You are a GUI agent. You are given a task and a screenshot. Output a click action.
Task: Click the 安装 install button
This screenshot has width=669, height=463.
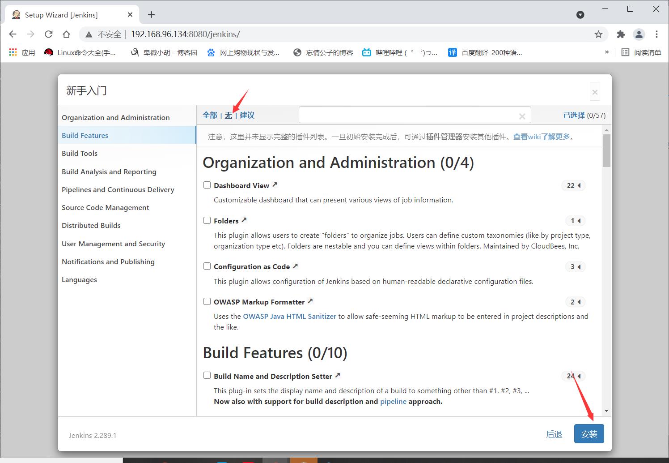[589, 434]
